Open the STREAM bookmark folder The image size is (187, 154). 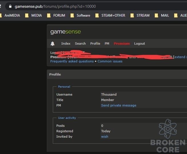(140, 15)
